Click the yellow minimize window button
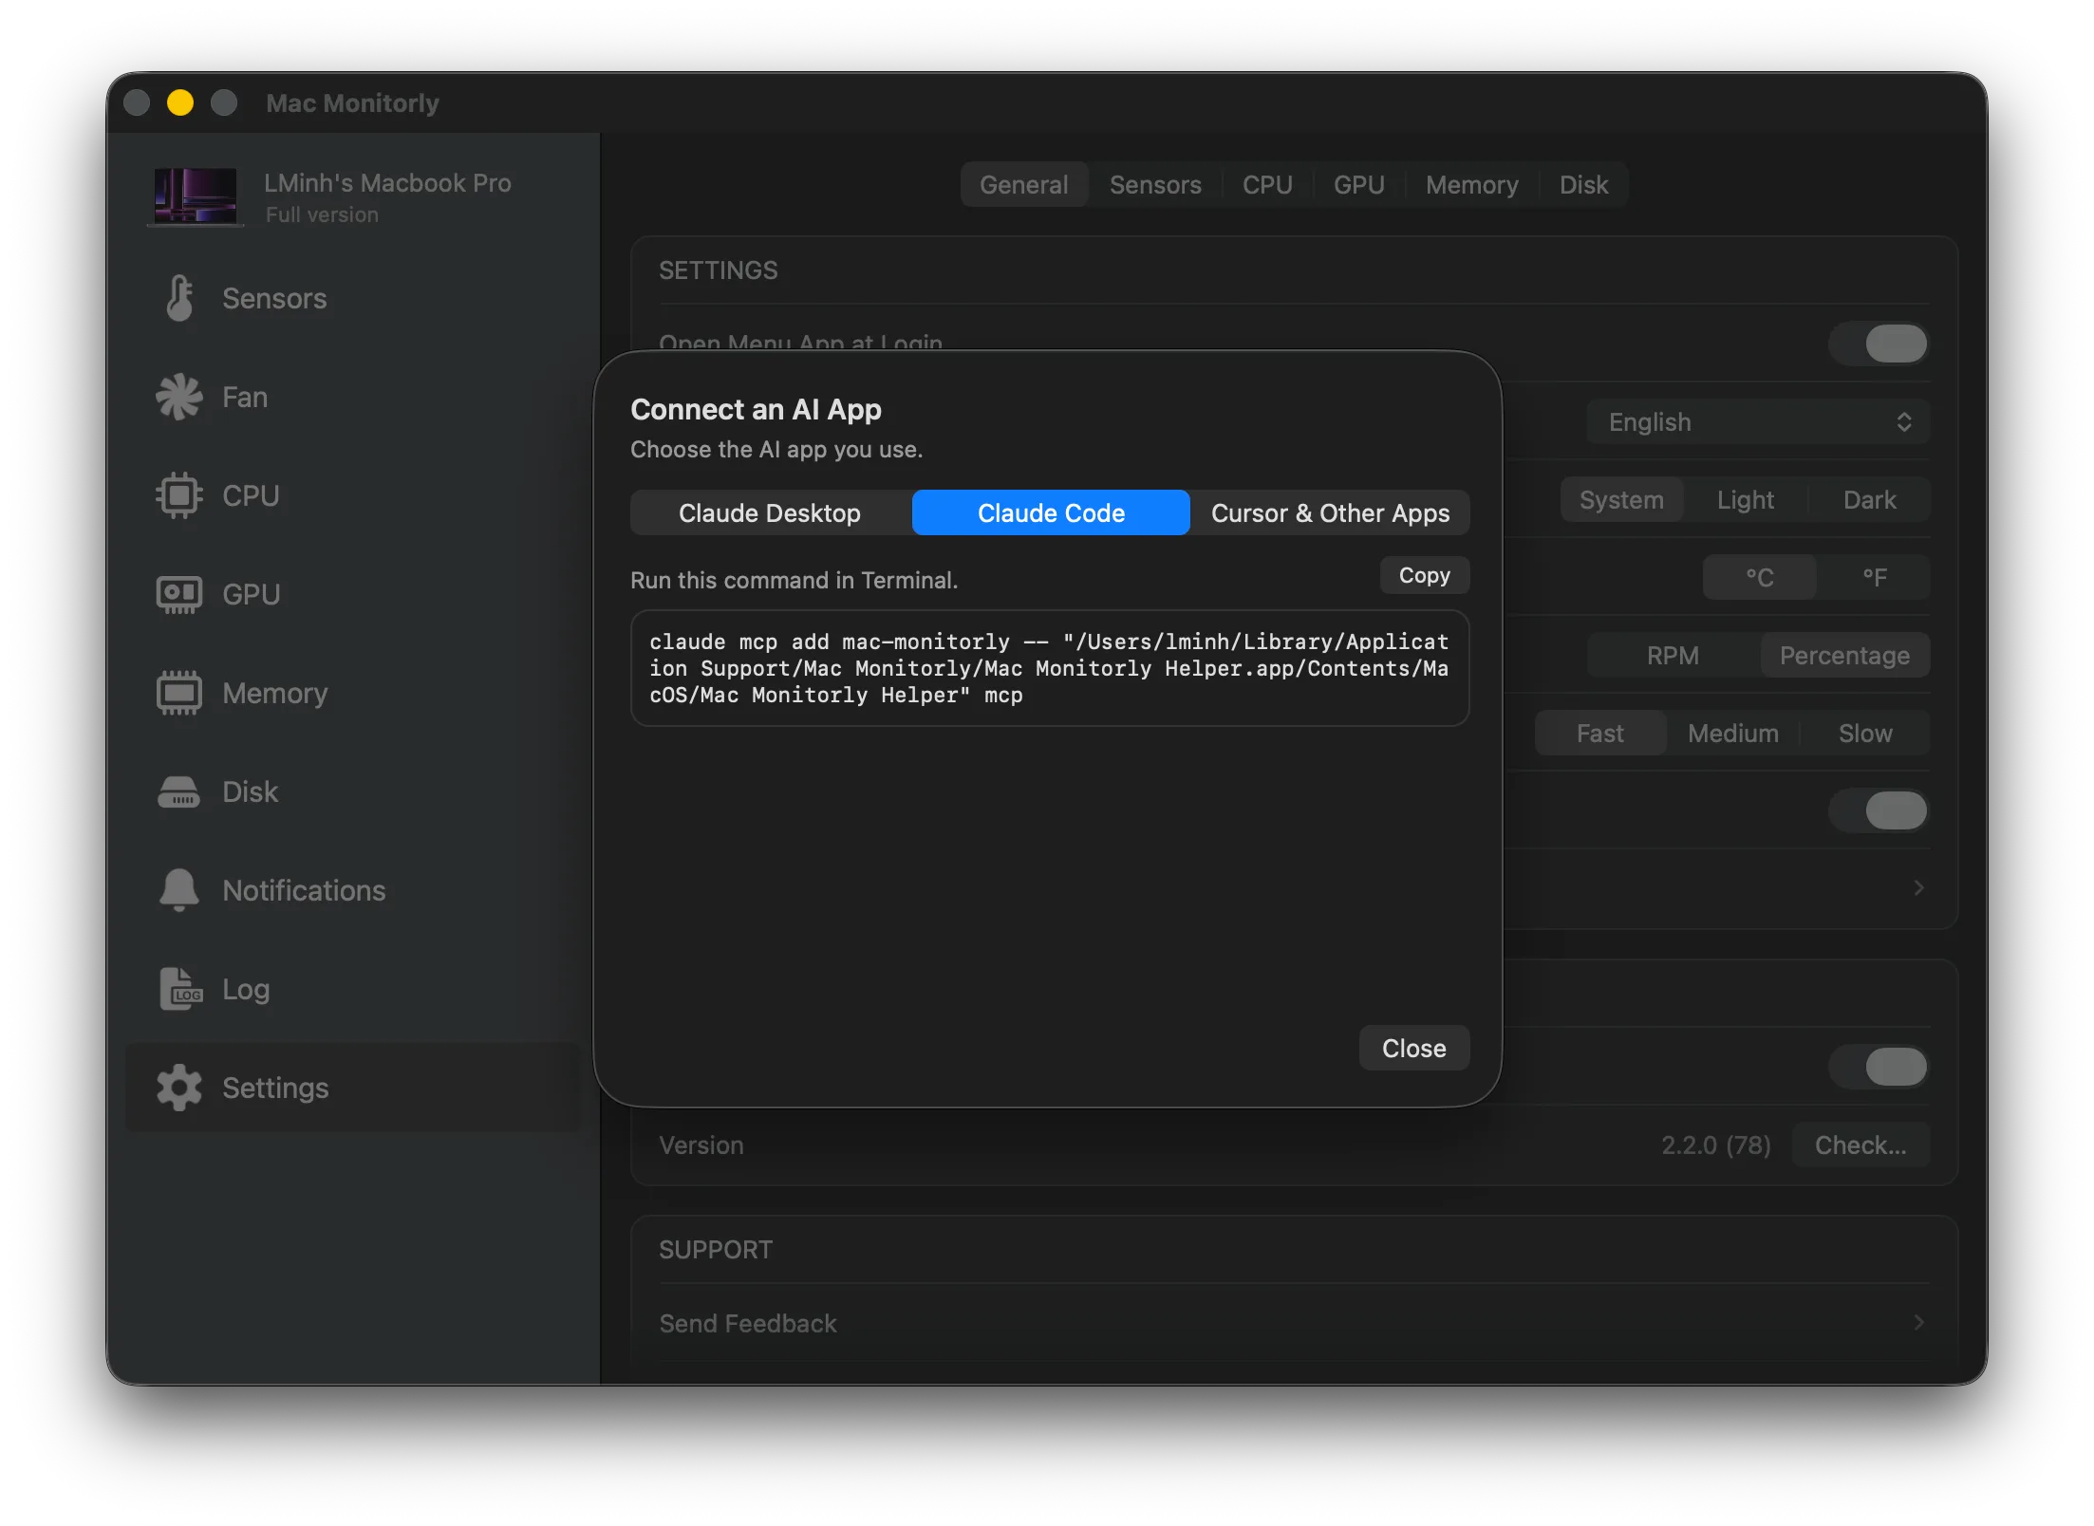The height and width of the screenshot is (1526, 2094). tap(180, 102)
